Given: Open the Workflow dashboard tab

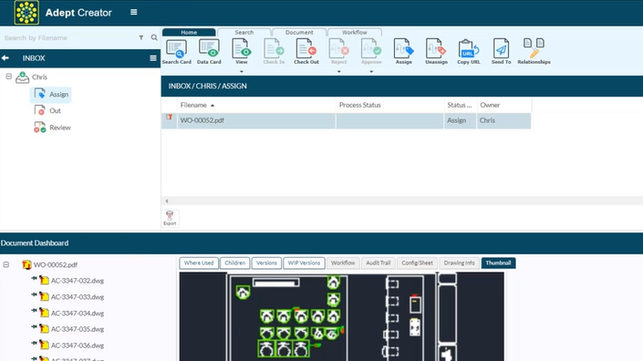Looking at the screenshot, I should pyautogui.click(x=343, y=263).
